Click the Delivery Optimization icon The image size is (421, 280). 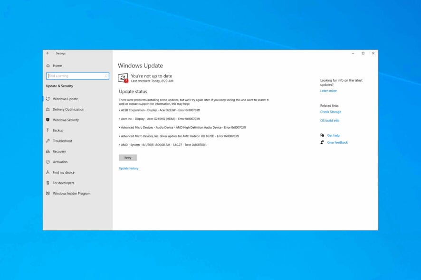[x=48, y=109]
